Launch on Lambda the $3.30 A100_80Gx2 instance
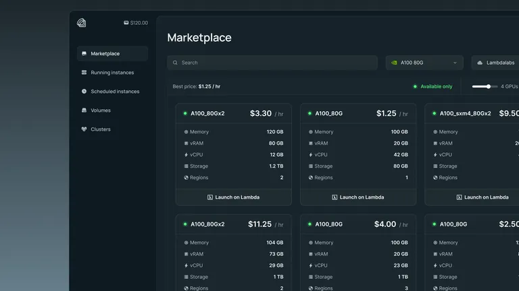Image resolution: width=519 pixels, height=291 pixels. point(233,197)
